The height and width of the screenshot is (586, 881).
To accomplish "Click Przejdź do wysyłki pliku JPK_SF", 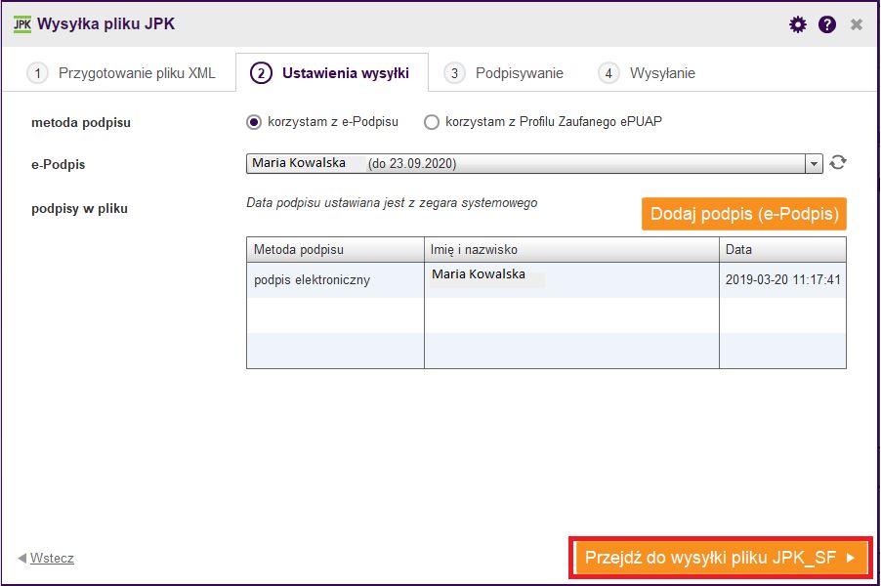I will click(x=721, y=558).
